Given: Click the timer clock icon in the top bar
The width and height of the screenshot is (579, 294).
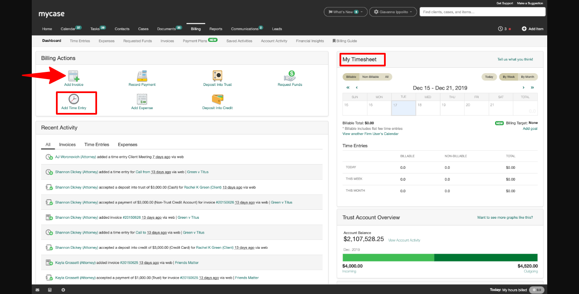Looking at the screenshot, I should [501, 29].
